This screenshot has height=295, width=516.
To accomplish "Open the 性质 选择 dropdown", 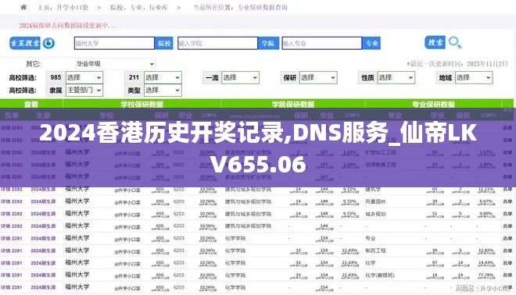I will tap(396, 77).
